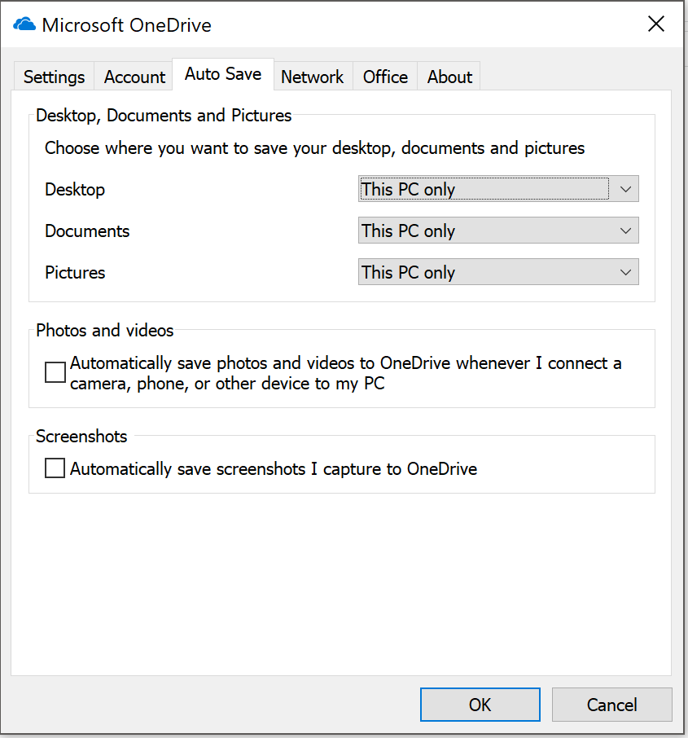
Task: Go to the Network tab
Action: pyautogui.click(x=313, y=77)
